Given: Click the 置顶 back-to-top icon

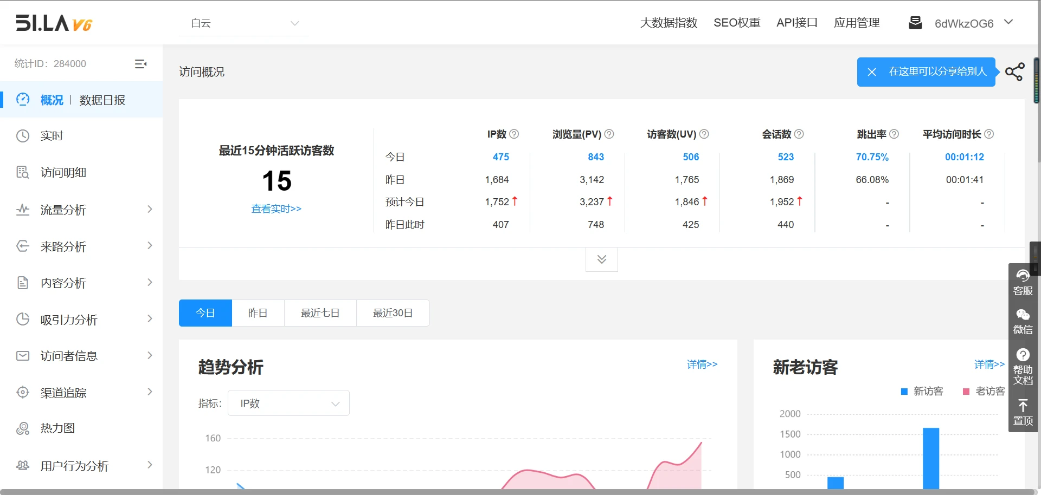Looking at the screenshot, I should tap(1023, 413).
